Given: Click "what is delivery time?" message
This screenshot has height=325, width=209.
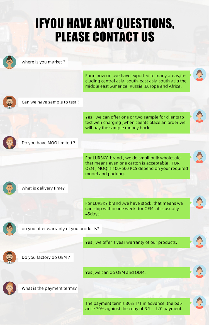Looking at the screenshot, I should coord(43,188).
